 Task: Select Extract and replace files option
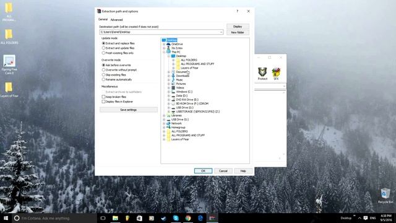(x=118, y=43)
